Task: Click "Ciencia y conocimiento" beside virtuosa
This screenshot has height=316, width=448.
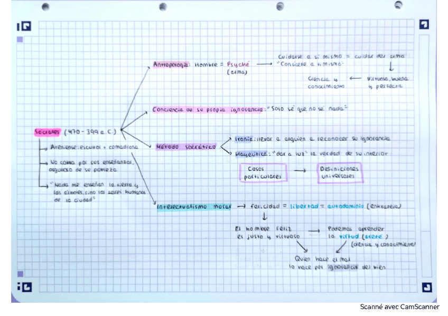Action: 326,82
